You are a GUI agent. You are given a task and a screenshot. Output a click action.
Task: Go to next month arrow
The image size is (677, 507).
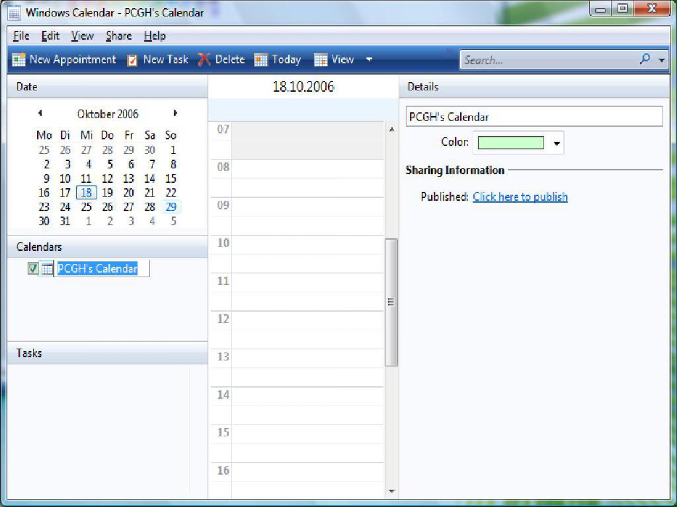175,113
